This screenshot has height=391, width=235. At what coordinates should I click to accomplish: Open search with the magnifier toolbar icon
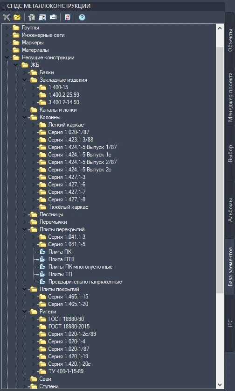click(53, 17)
